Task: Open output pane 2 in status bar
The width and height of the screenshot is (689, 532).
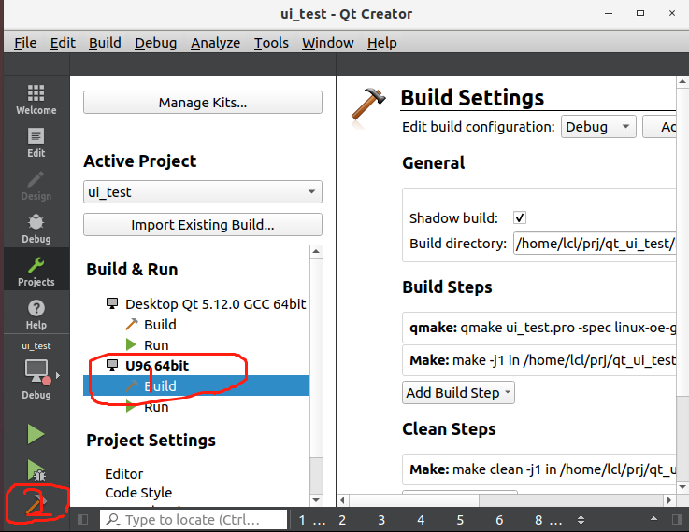Action: 342,520
